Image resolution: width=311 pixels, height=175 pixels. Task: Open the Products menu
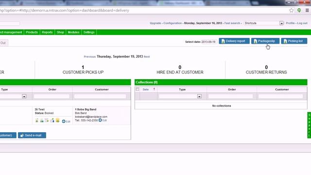(32, 32)
